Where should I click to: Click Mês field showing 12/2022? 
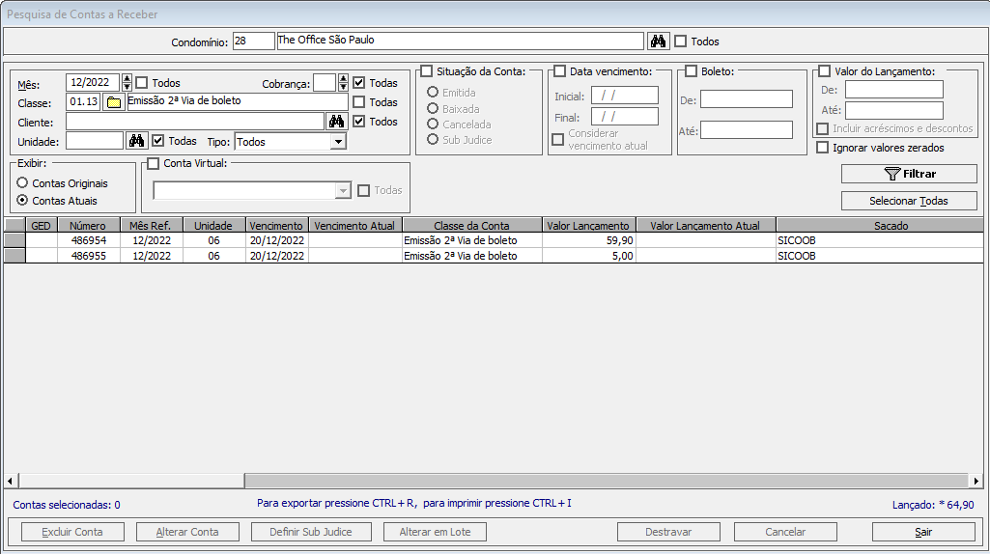(93, 83)
